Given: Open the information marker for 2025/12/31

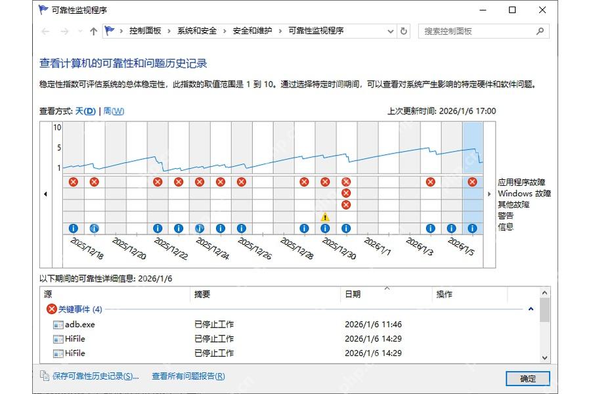Looking at the screenshot, I should pyautogui.click(x=346, y=228).
